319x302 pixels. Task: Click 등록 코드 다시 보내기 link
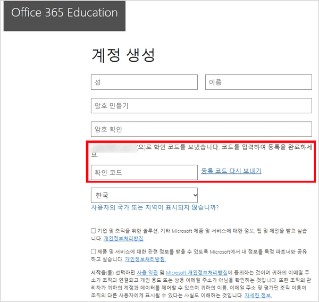point(231,171)
